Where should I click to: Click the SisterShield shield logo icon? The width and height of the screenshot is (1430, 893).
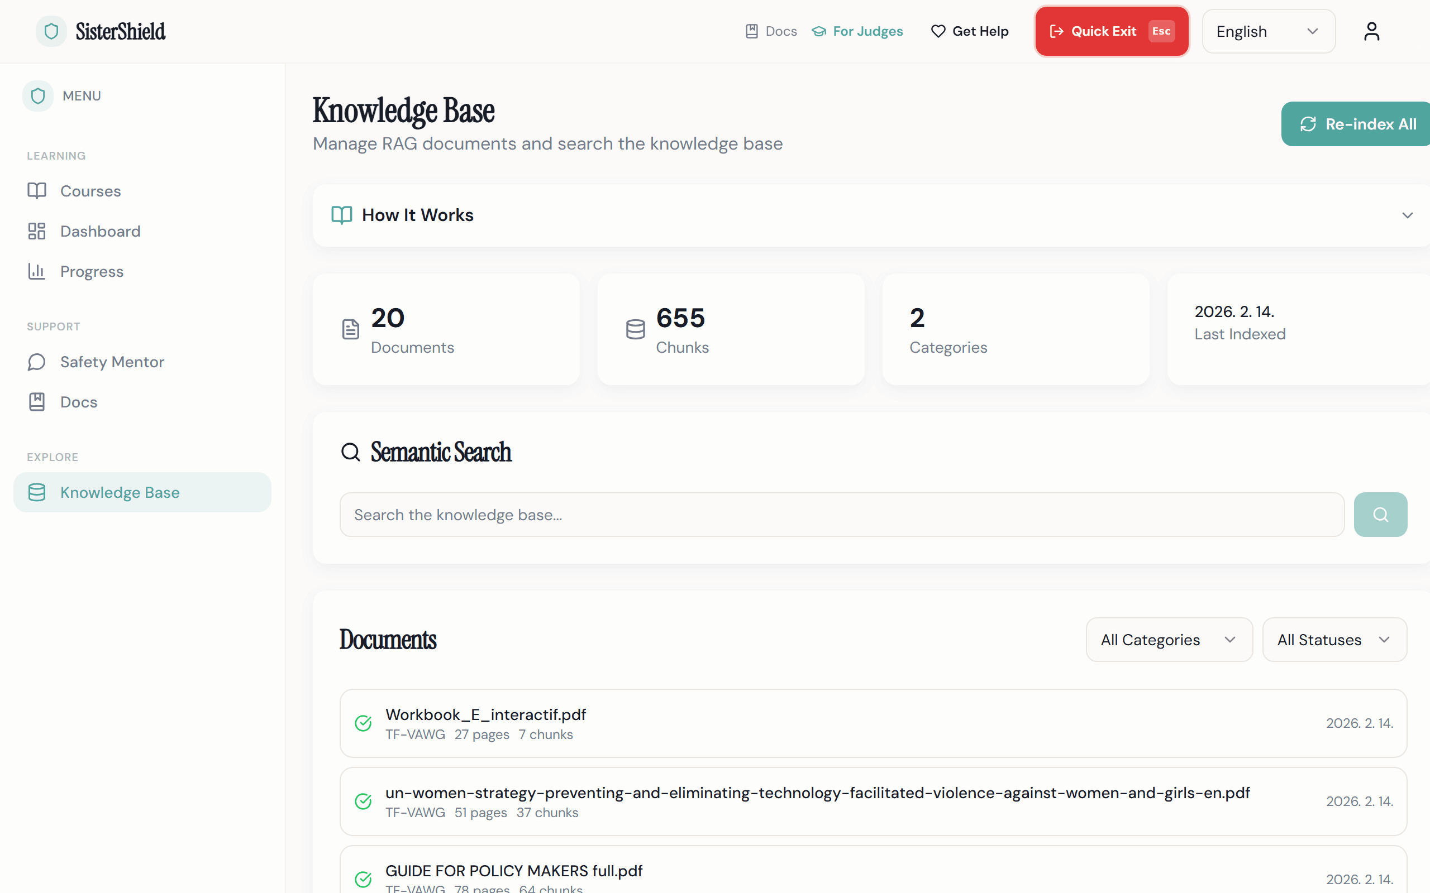[51, 31]
